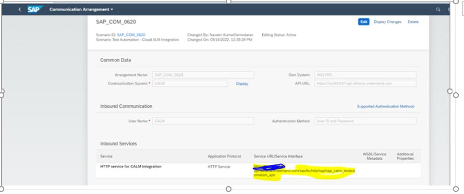Click the Authentication Method field

tap(365, 121)
